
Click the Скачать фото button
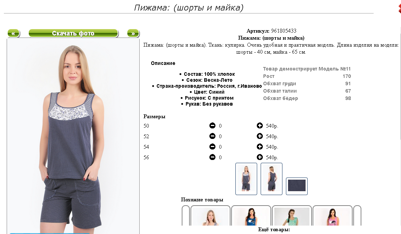(73, 33)
